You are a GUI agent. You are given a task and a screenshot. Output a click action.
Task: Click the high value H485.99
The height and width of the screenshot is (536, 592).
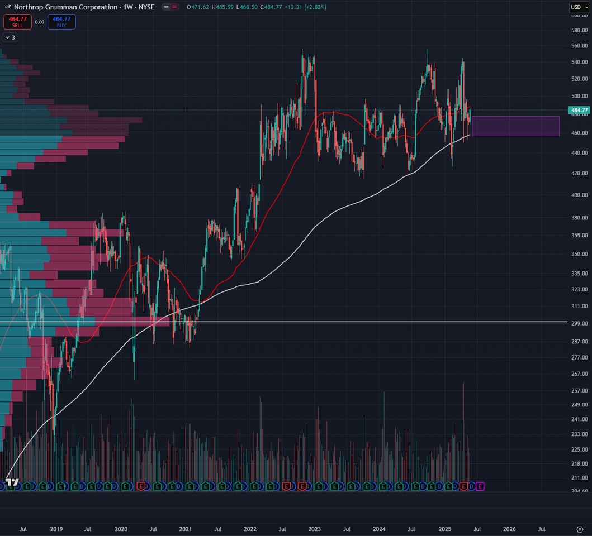pos(222,7)
